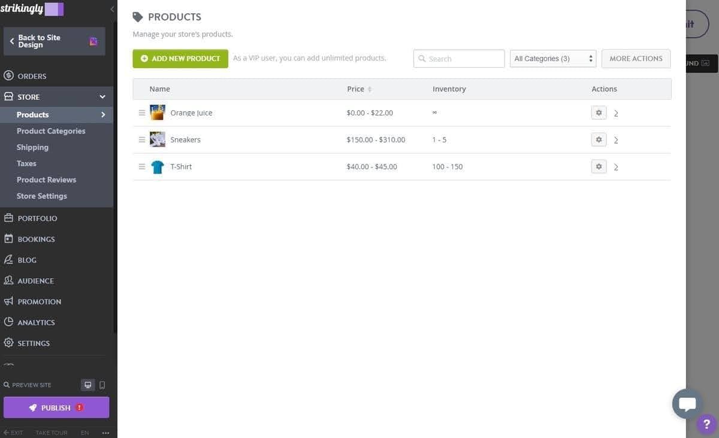The width and height of the screenshot is (719, 438).
Task: Open the All Categories dropdown
Action: coord(552,58)
